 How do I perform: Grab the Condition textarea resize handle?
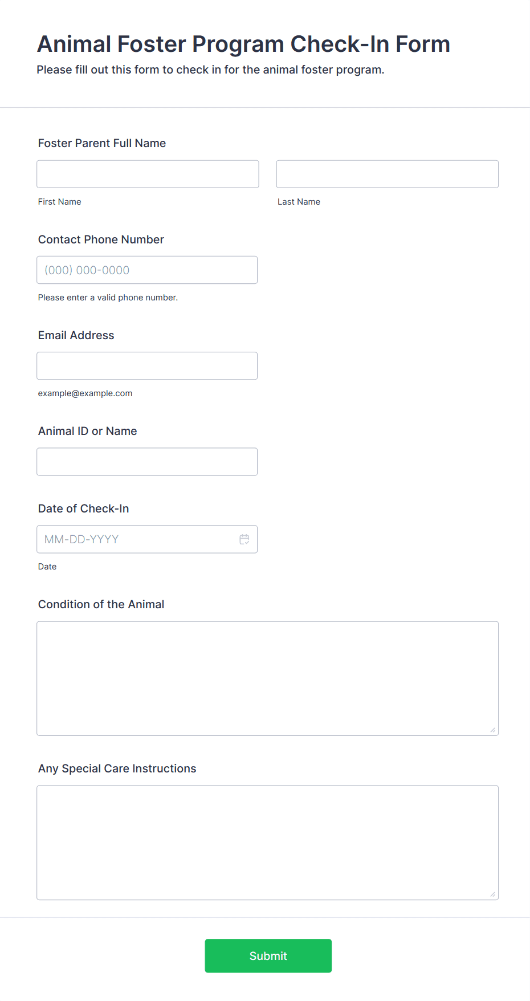pos(493,730)
